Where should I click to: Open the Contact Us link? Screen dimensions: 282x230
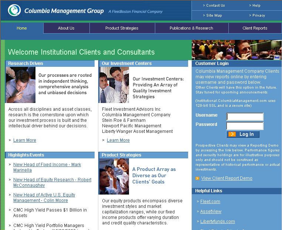tap(215, 6)
